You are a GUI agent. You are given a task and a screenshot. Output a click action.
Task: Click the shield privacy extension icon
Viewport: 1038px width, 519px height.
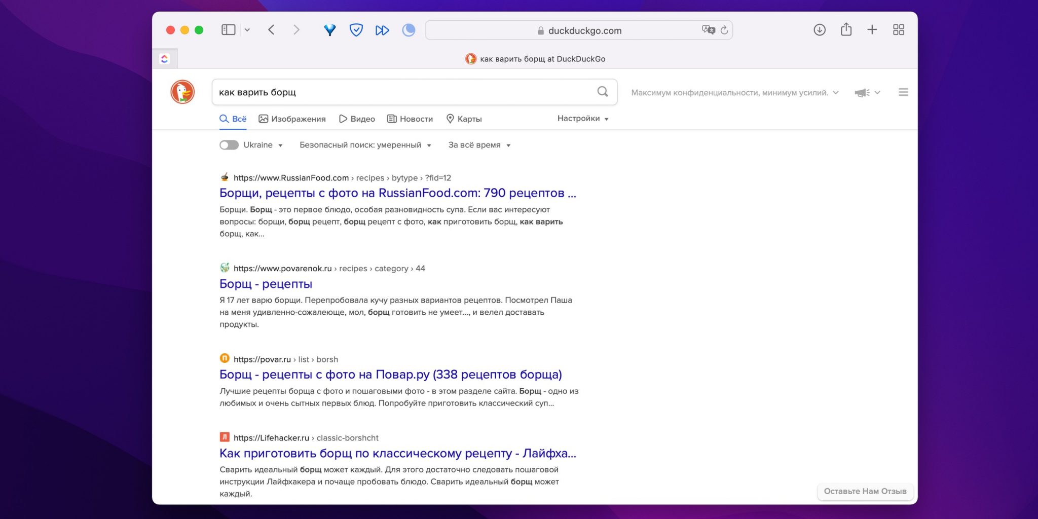[356, 30]
